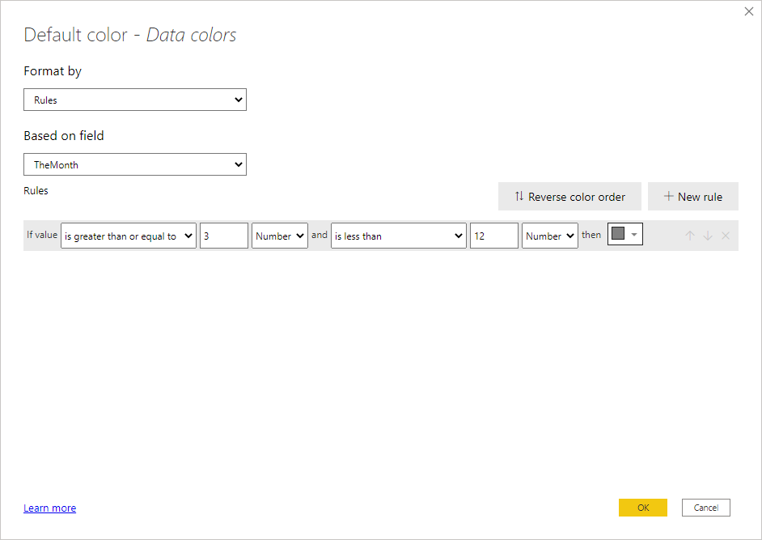This screenshot has height=540, width=762.
Task: Click Reverse color order button
Action: coord(569,197)
